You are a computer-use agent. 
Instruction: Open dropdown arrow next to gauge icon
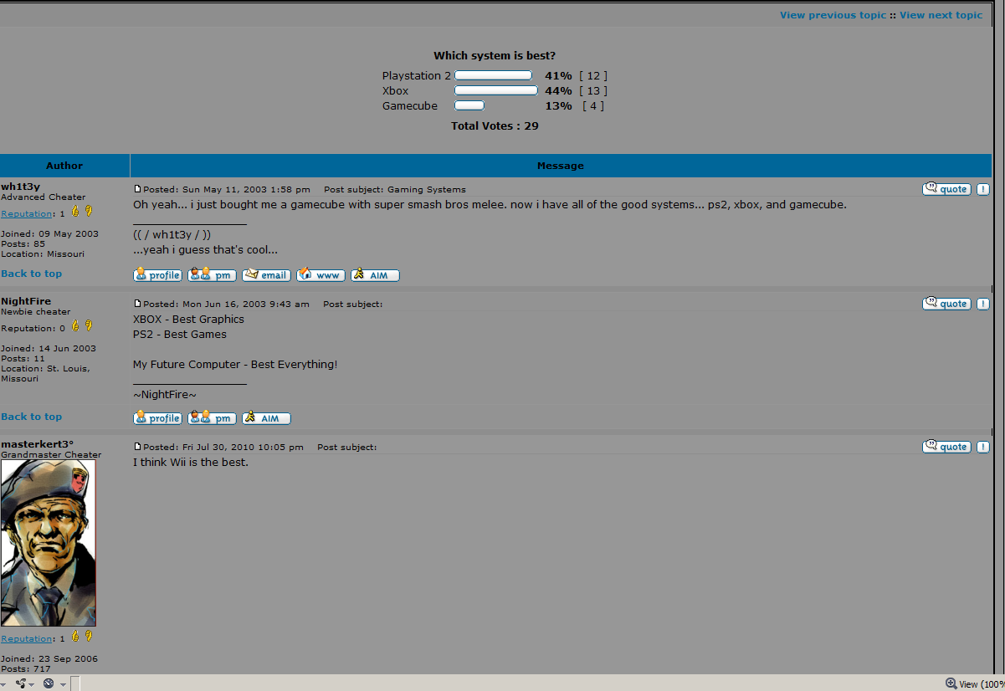pyautogui.click(x=63, y=683)
